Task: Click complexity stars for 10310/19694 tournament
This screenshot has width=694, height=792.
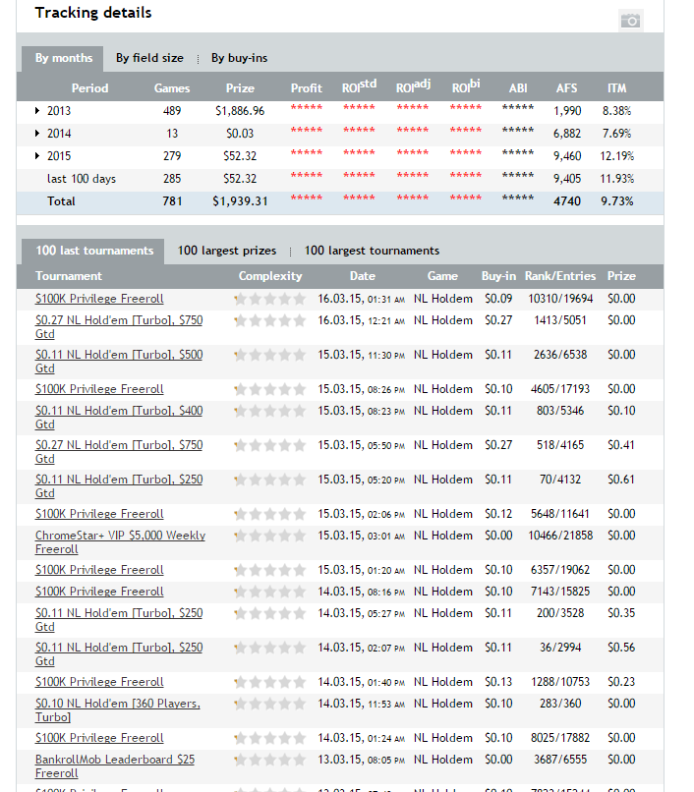Action: pyautogui.click(x=270, y=299)
